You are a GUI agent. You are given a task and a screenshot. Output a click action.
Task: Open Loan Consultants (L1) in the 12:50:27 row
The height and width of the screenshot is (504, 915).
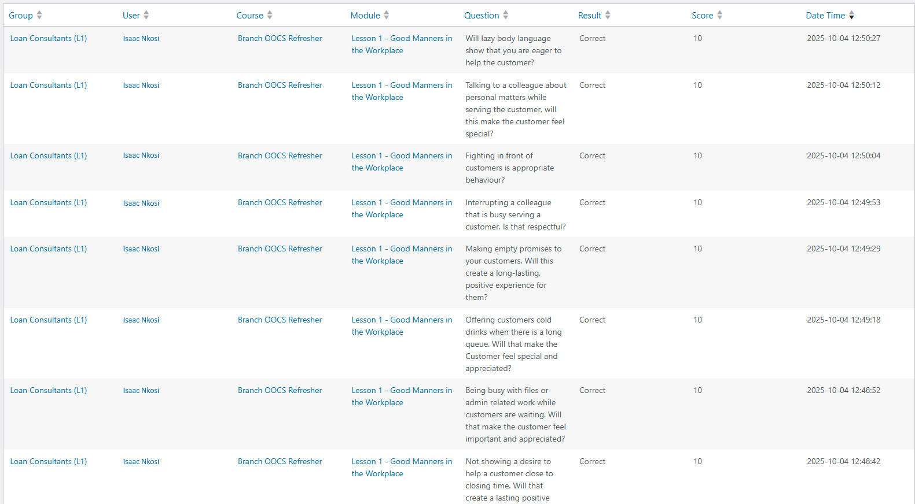pyautogui.click(x=49, y=39)
